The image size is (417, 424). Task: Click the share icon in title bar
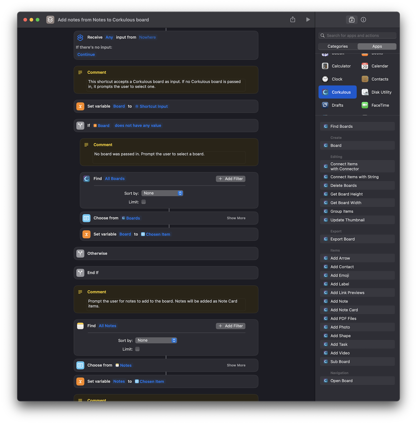point(293,19)
